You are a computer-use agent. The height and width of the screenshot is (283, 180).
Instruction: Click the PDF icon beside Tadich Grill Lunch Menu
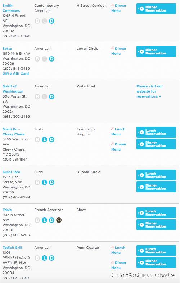pyautogui.click(x=113, y=247)
